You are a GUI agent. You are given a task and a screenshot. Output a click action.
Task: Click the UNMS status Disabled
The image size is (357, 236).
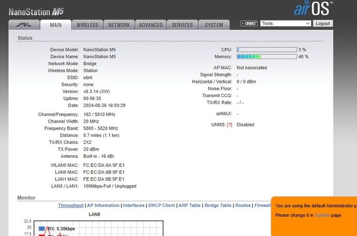pos(245,125)
